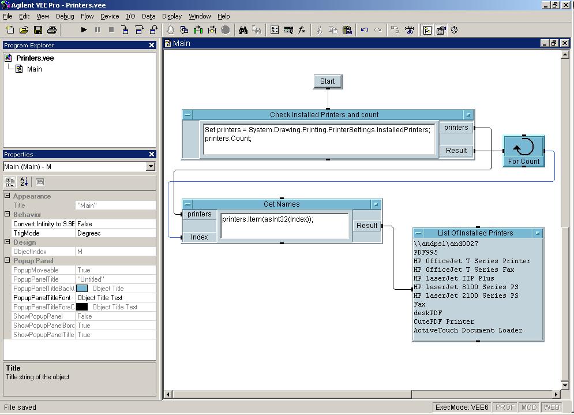Collapse the Popup Panel property category

[7, 261]
